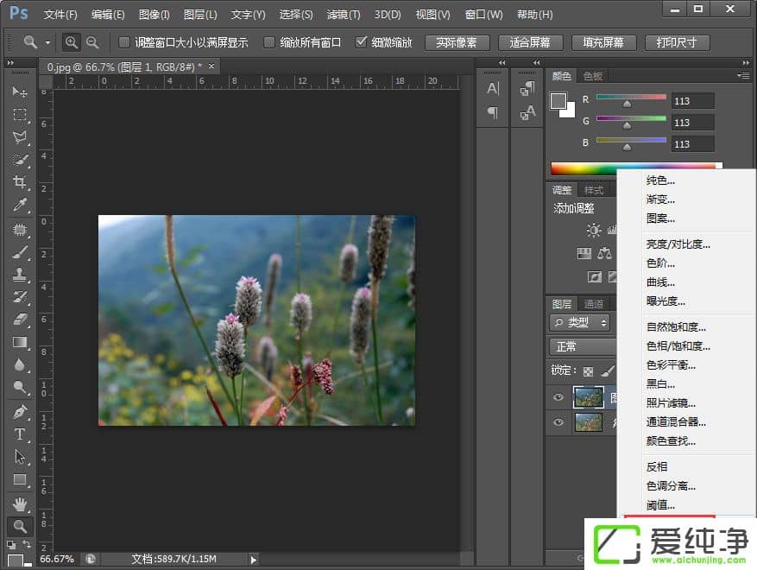
Task: Swap foreground and background colors icon
Action: (27, 544)
